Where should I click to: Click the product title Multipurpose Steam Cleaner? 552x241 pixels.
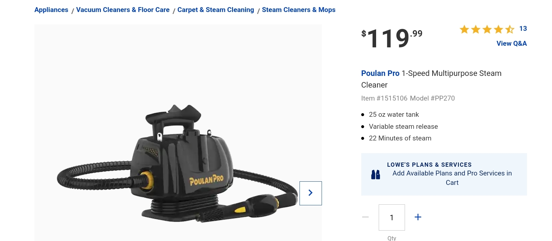(431, 79)
